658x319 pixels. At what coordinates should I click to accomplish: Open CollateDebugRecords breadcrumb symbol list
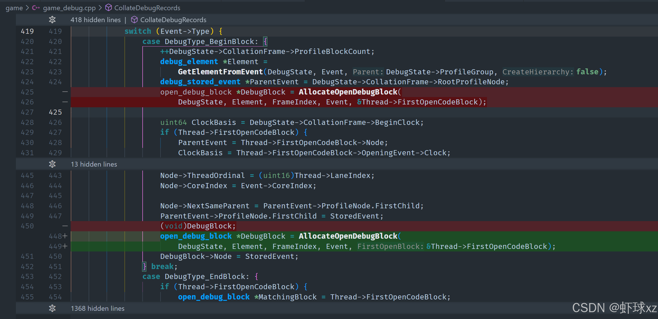[147, 8]
